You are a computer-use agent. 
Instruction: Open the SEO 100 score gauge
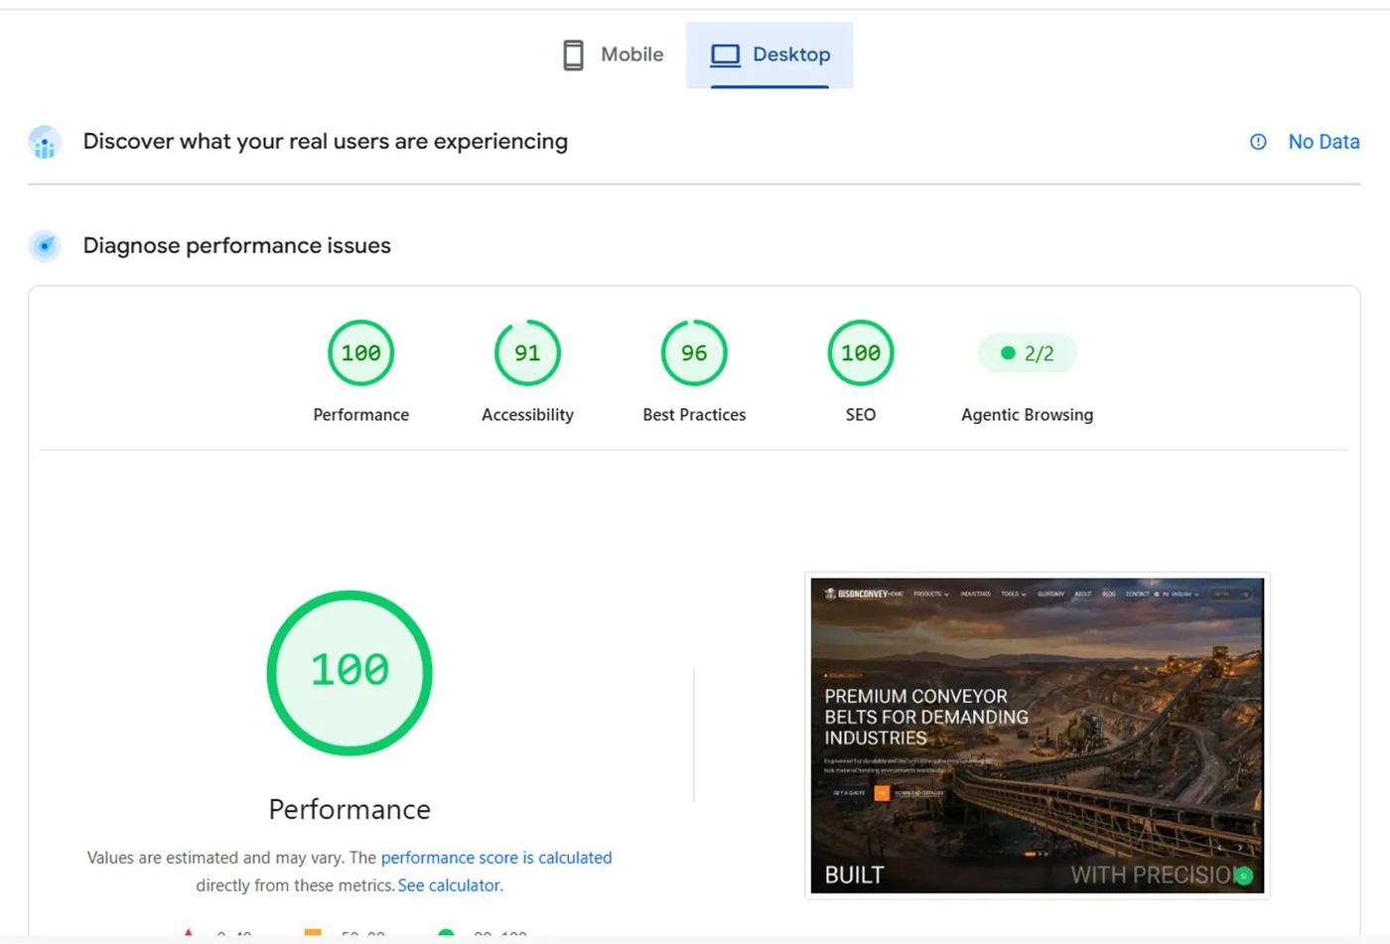(x=861, y=352)
